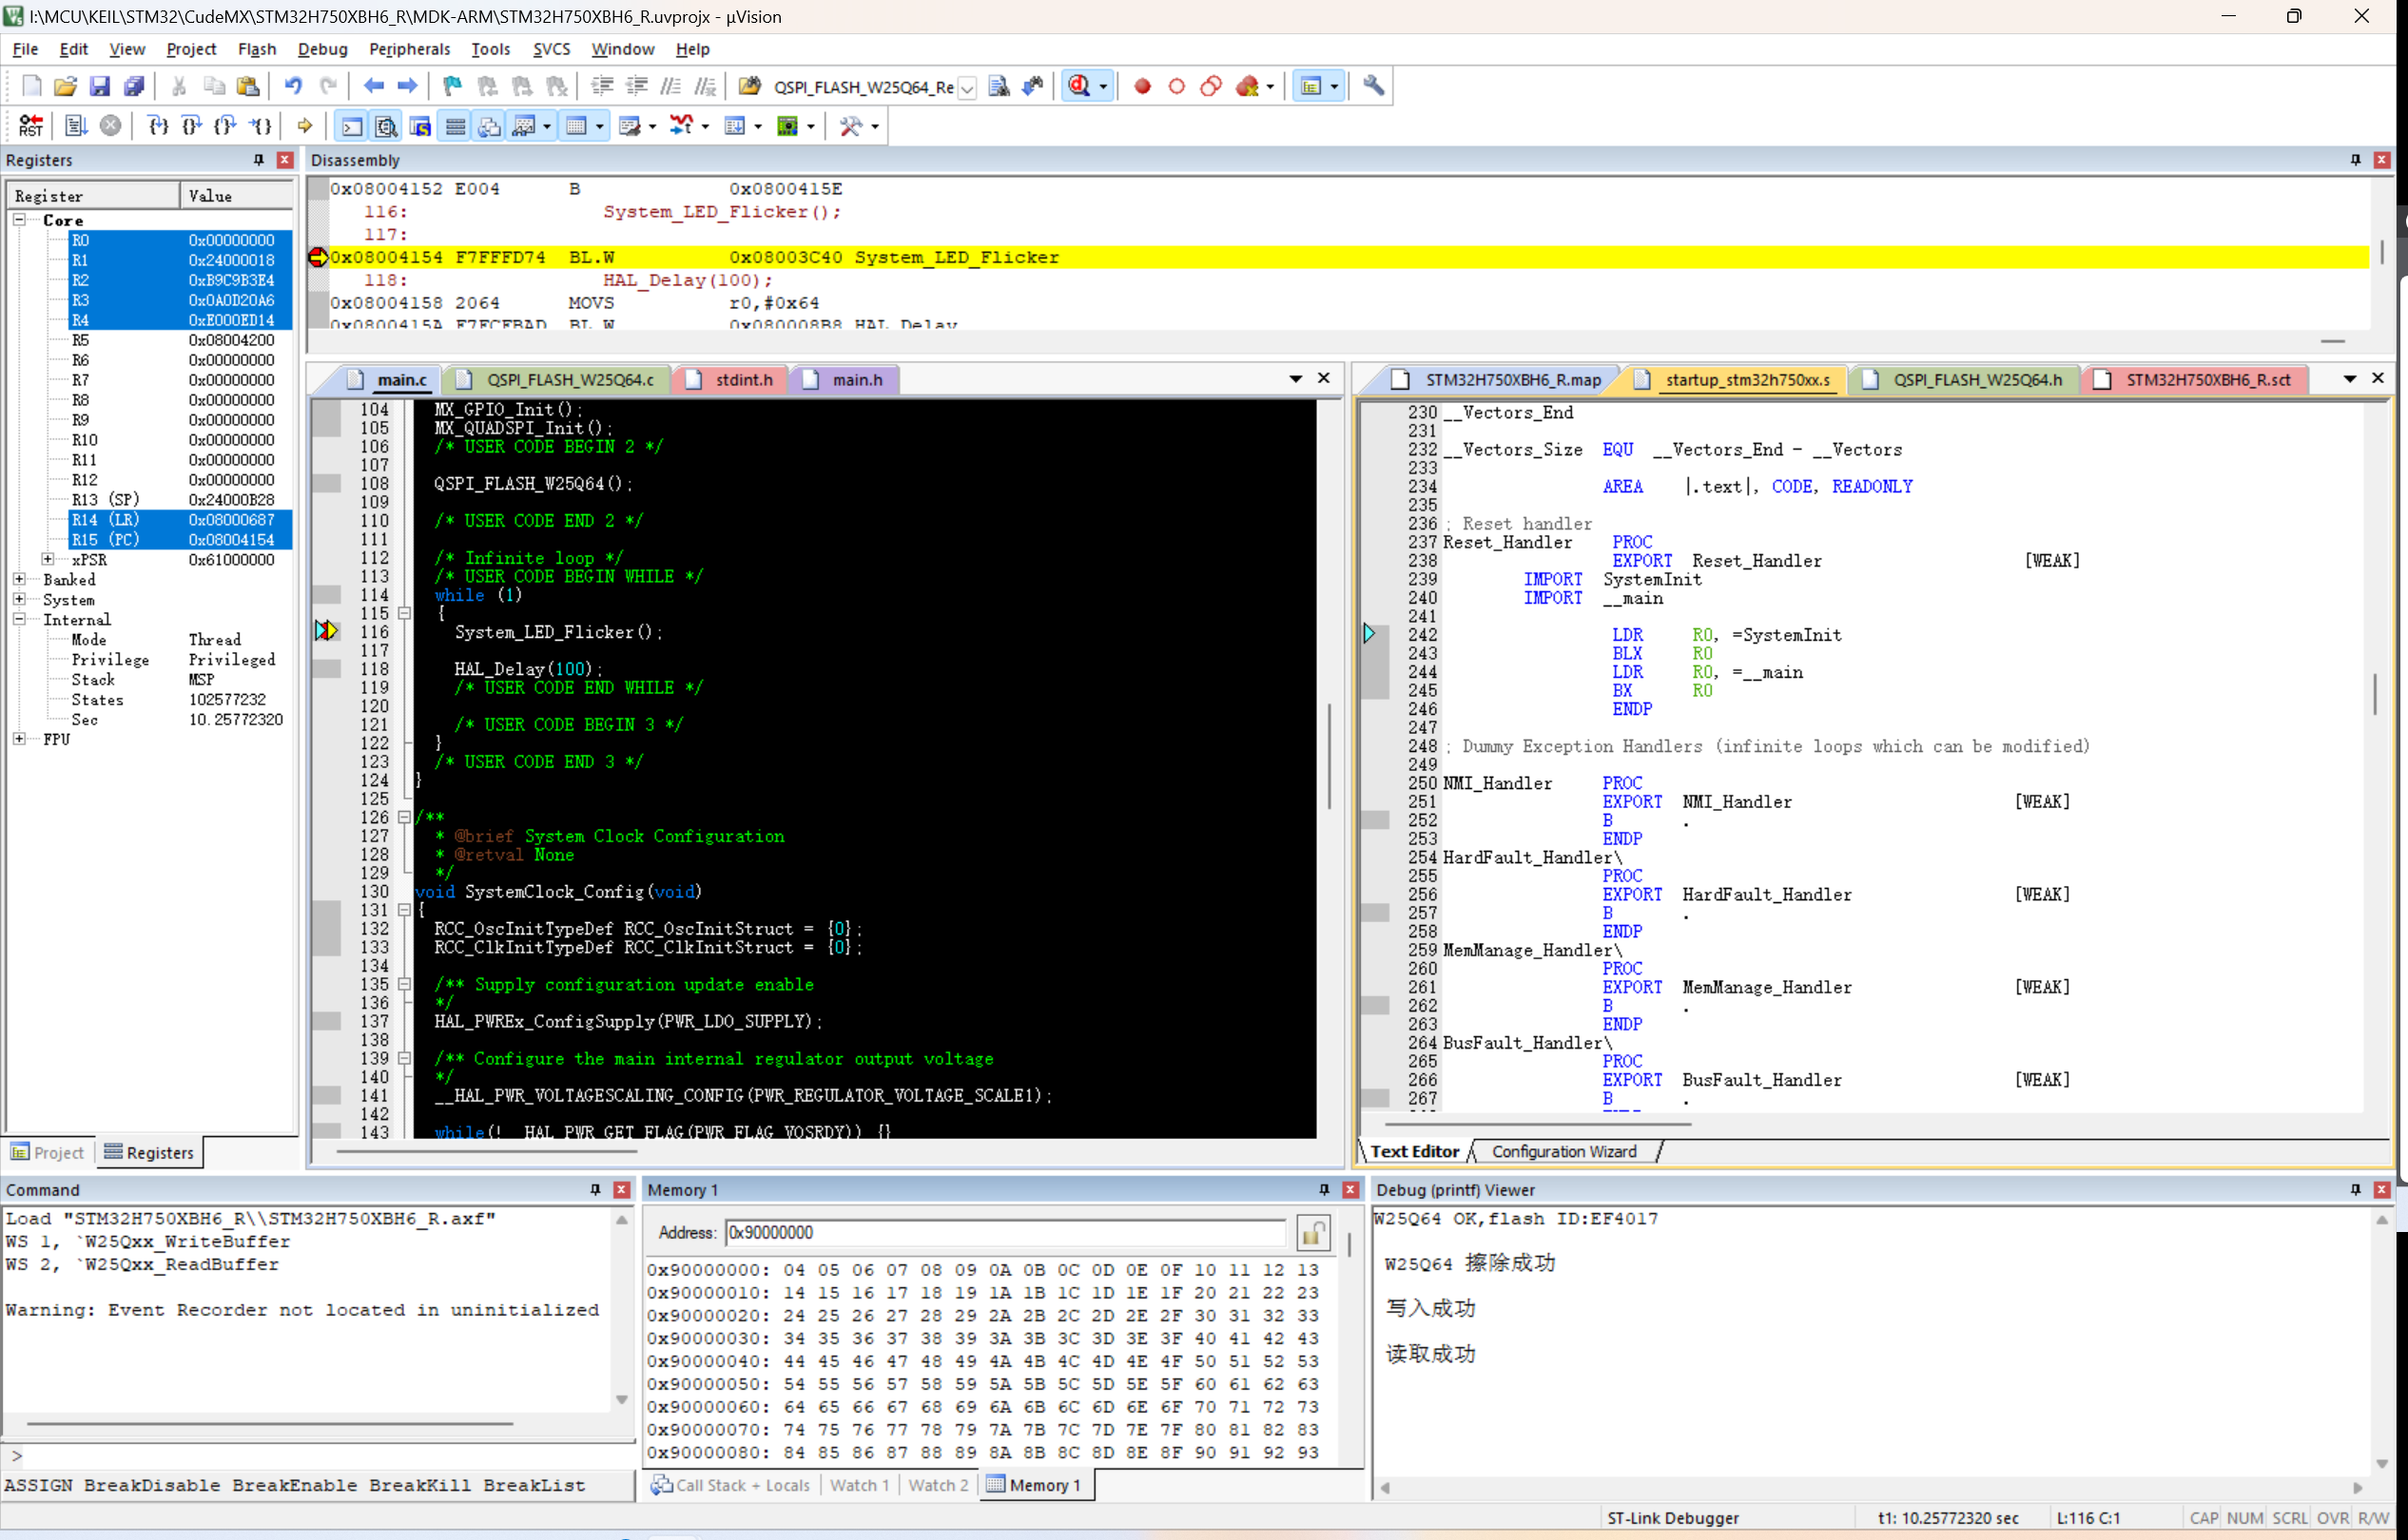Click the Disable All Breakpoints icon
This screenshot has height=1540, width=2408.
[1211, 86]
